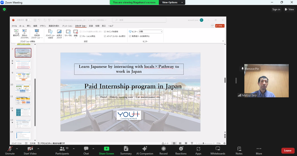Expand video options arrow beside Start Video

coord(38,149)
